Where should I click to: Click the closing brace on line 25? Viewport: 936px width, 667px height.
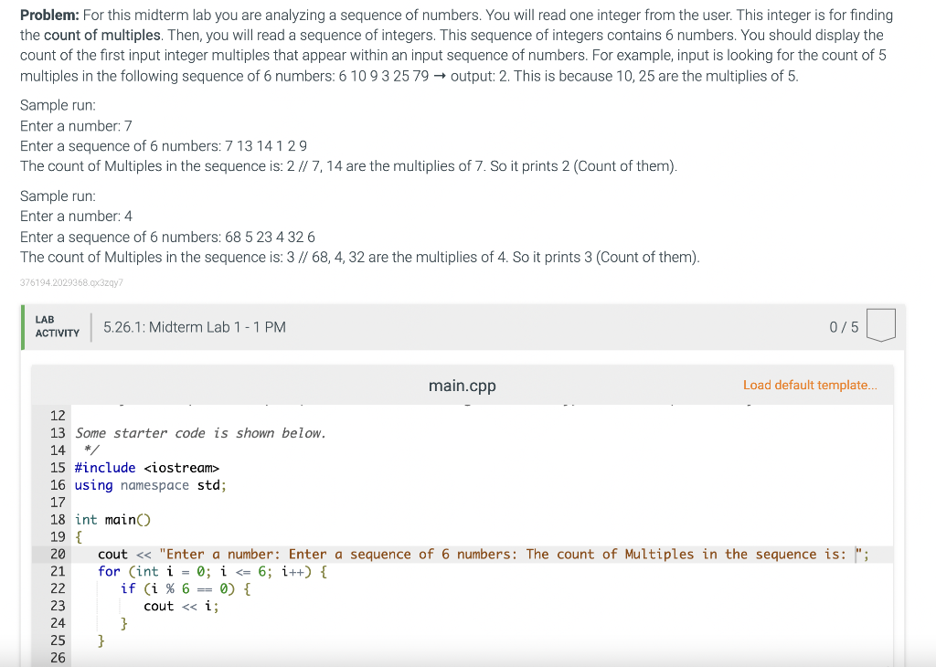click(101, 641)
